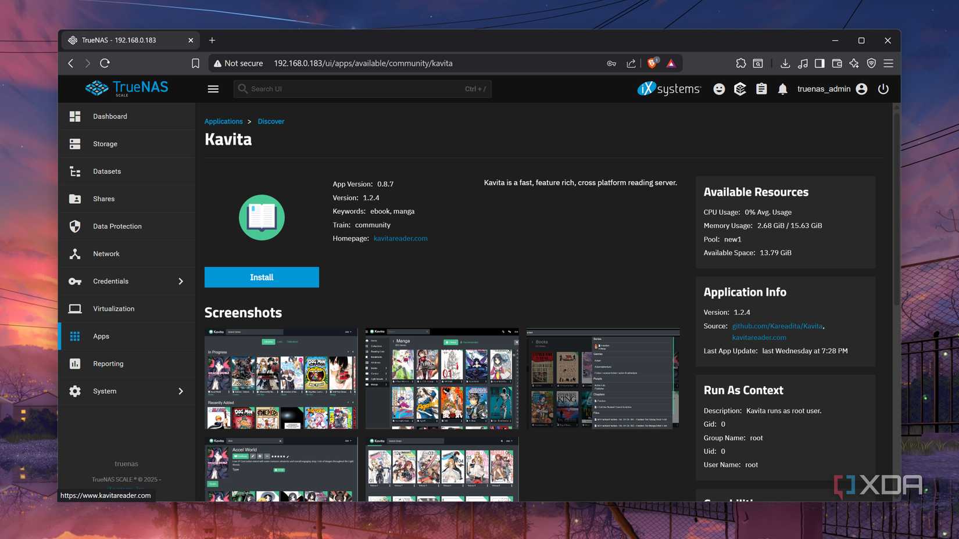This screenshot has width=959, height=539.
Task: Open the Network page
Action: click(x=127, y=254)
